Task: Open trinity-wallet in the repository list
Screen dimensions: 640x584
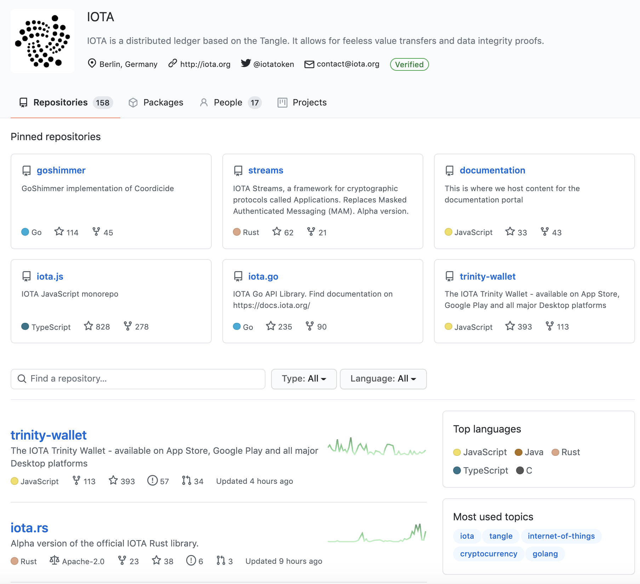Action: coord(48,435)
